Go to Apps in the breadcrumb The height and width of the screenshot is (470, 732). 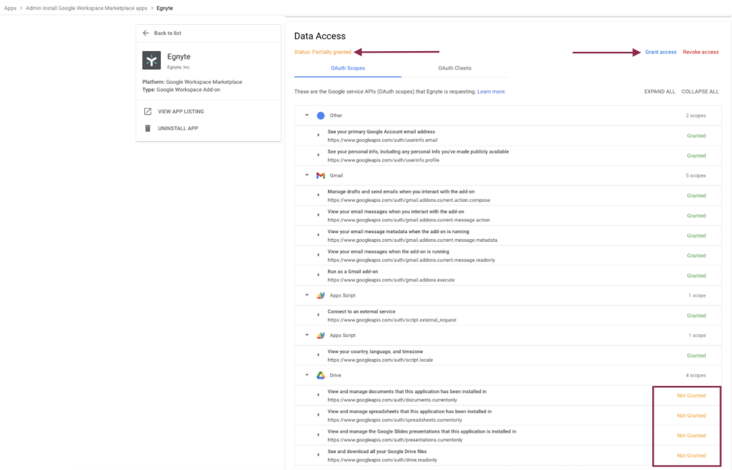coord(10,7)
